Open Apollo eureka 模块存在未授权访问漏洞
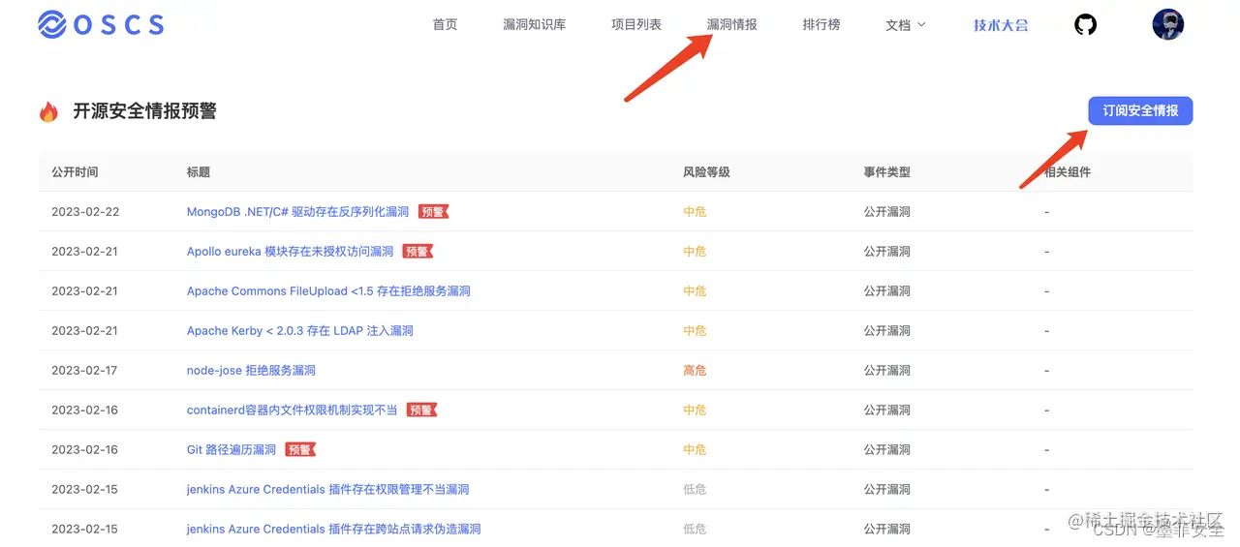1240x547 pixels. click(291, 251)
